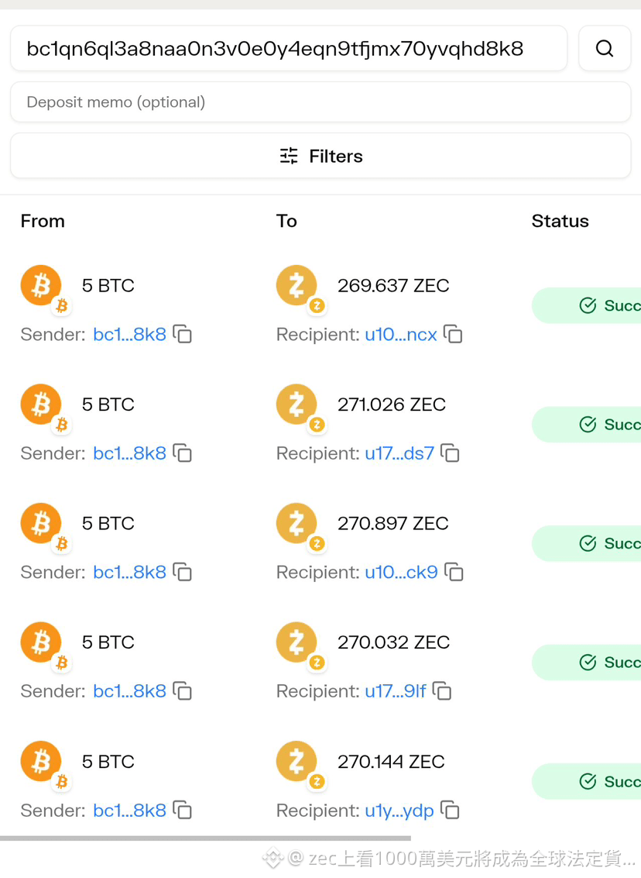The height and width of the screenshot is (878, 641).
Task: Click the Deposit memo optional field
Action: pyautogui.click(x=320, y=102)
